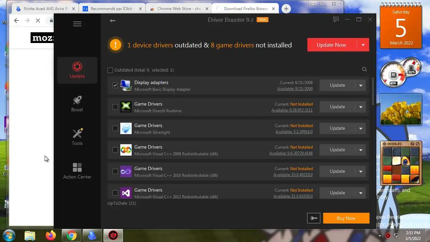Viewport: 430px width, 242px height.
Task: Click the orange Buy Now button
Action: (x=346, y=218)
